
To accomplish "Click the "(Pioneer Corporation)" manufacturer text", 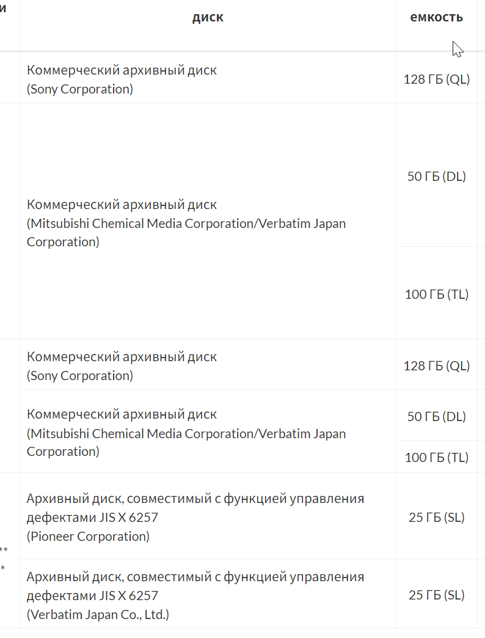I will coord(88,537).
